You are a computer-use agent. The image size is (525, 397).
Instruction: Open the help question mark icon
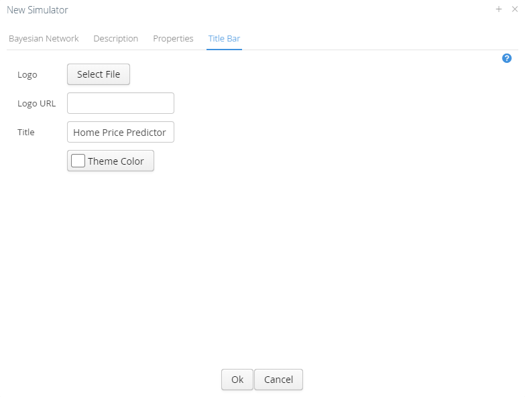click(x=507, y=58)
